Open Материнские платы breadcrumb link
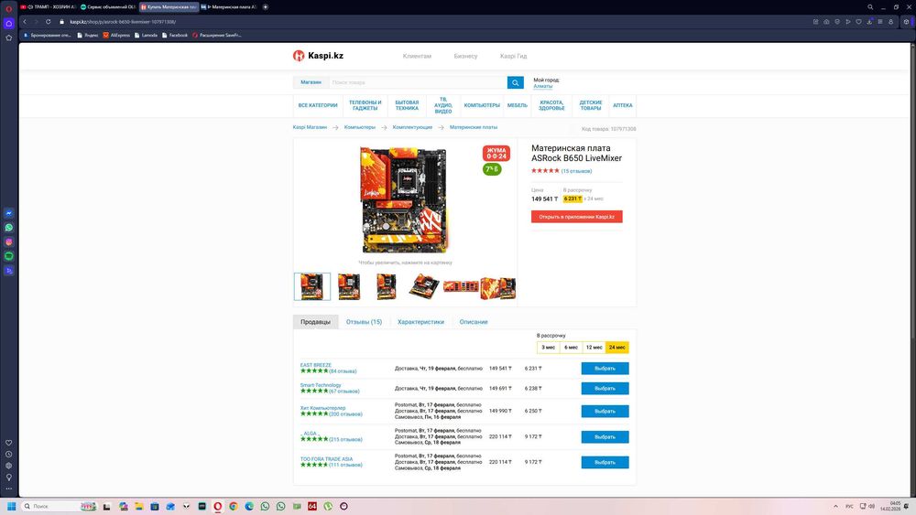Image resolution: width=916 pixels, height=515 pixels. [x=474, y=127]
